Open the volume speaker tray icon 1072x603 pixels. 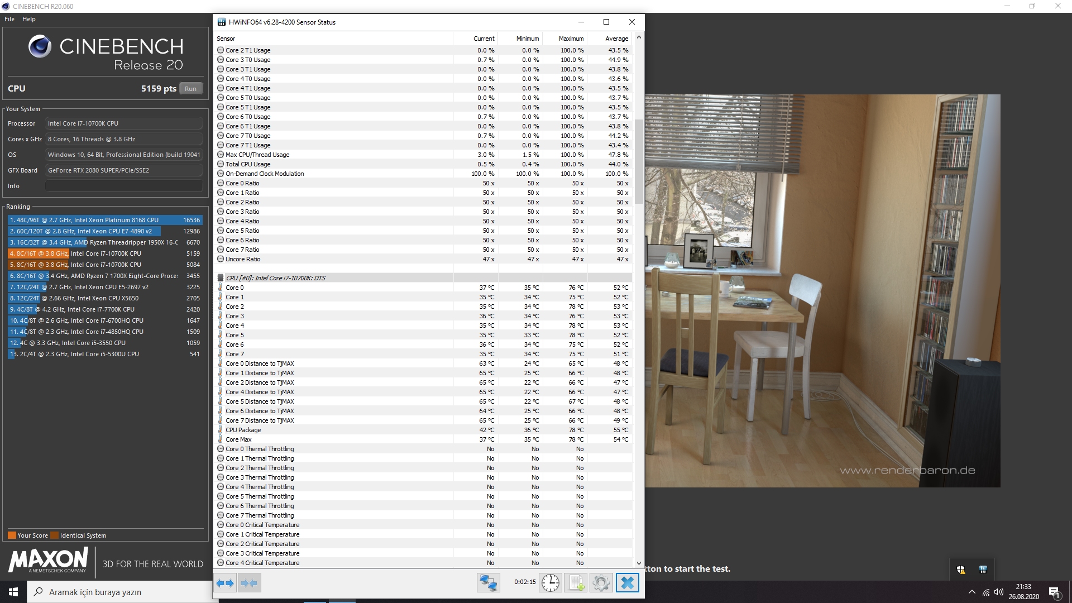click(999, 592)
